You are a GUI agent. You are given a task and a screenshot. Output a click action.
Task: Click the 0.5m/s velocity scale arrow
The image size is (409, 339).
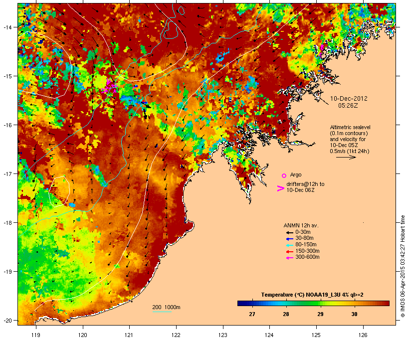click(346, 157)
